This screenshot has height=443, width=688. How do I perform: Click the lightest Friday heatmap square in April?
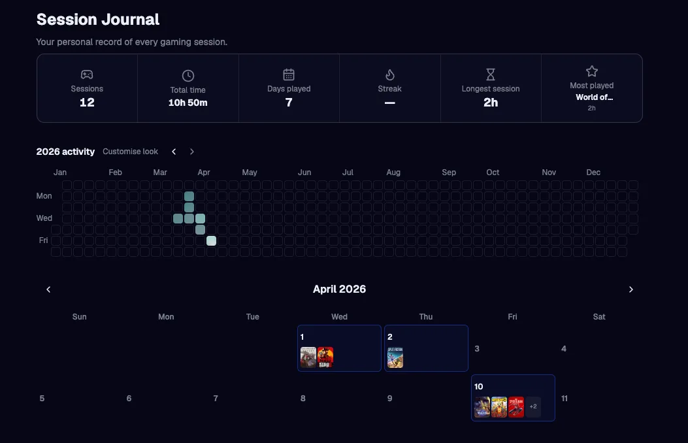pos(211,240)
